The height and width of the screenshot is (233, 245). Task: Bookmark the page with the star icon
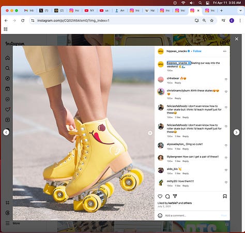click(x=212, y=21)
